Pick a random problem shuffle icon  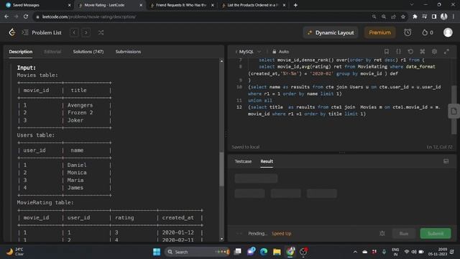(101, 32)
